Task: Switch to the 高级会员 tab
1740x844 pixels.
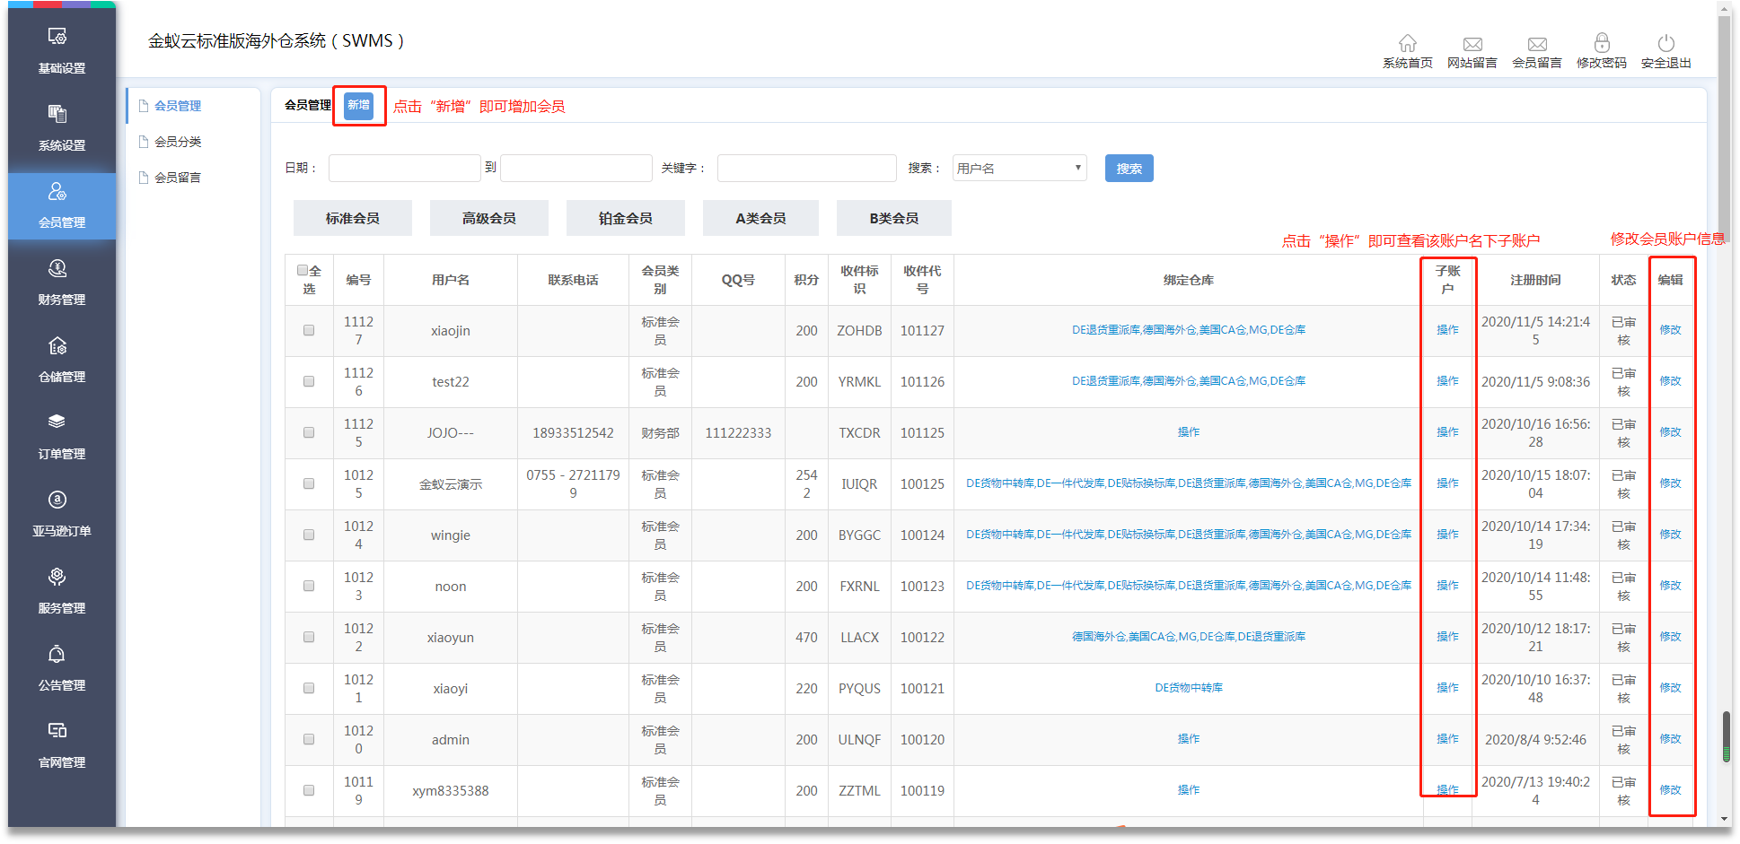Action: [488, 219]
